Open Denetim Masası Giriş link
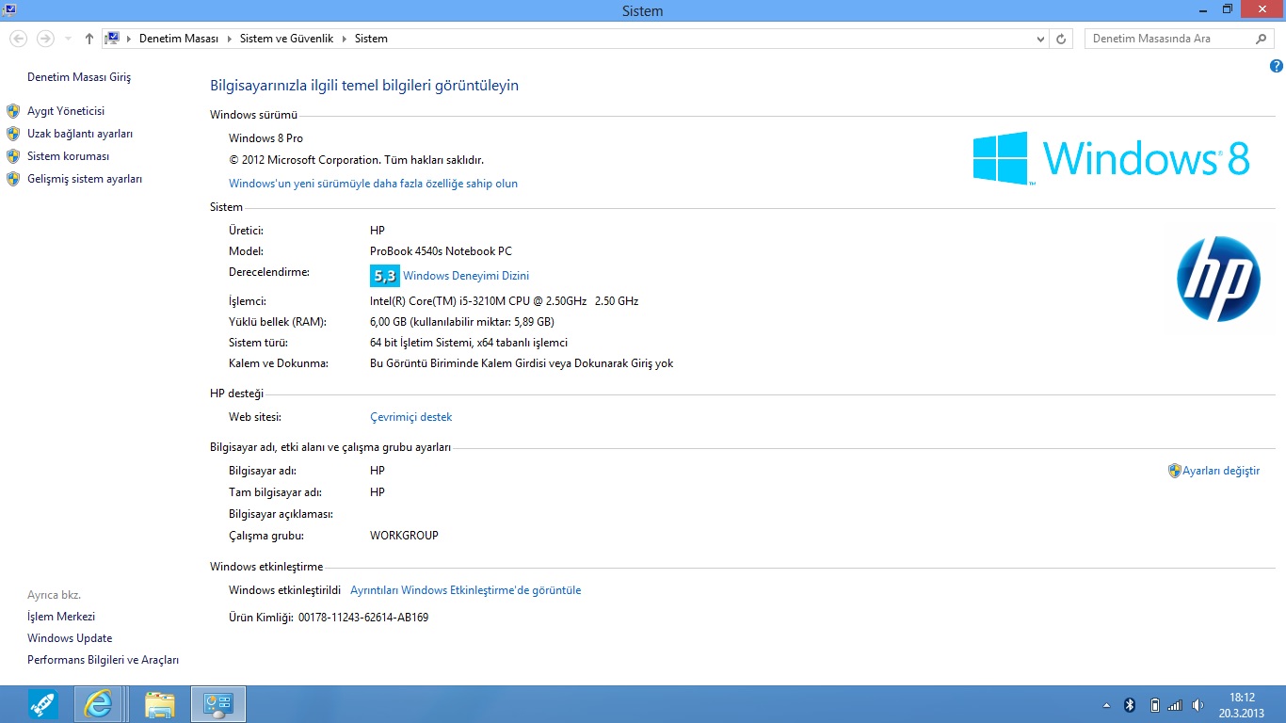 (x=79, y=77)
